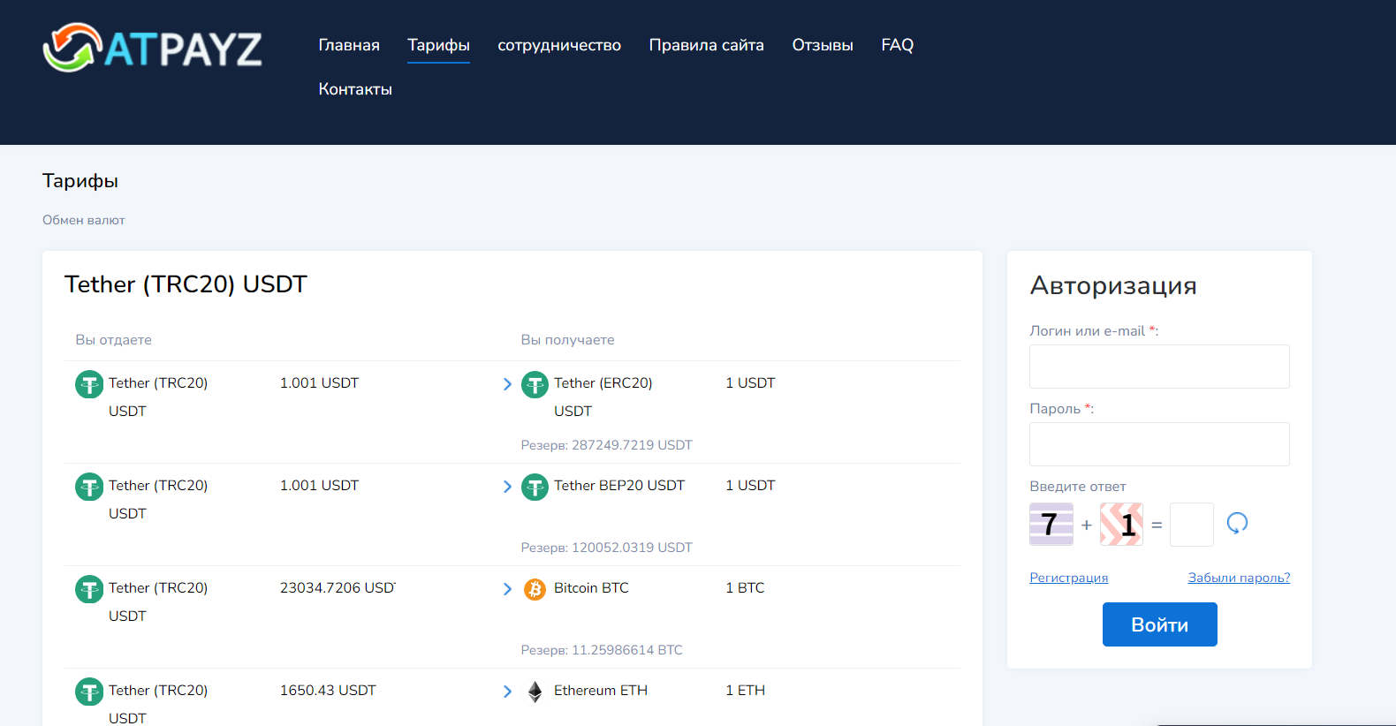Go to сотрудничество page
This screenshot has width=1396, height=726.
[x=559, y=45]
